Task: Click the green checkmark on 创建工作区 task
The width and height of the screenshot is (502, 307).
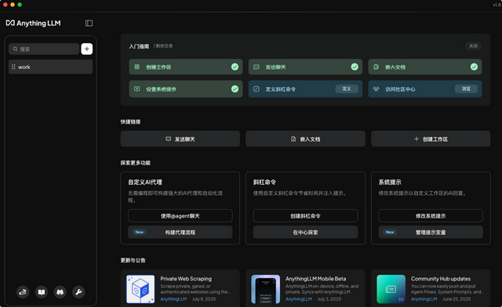Action: coord(235,67)
